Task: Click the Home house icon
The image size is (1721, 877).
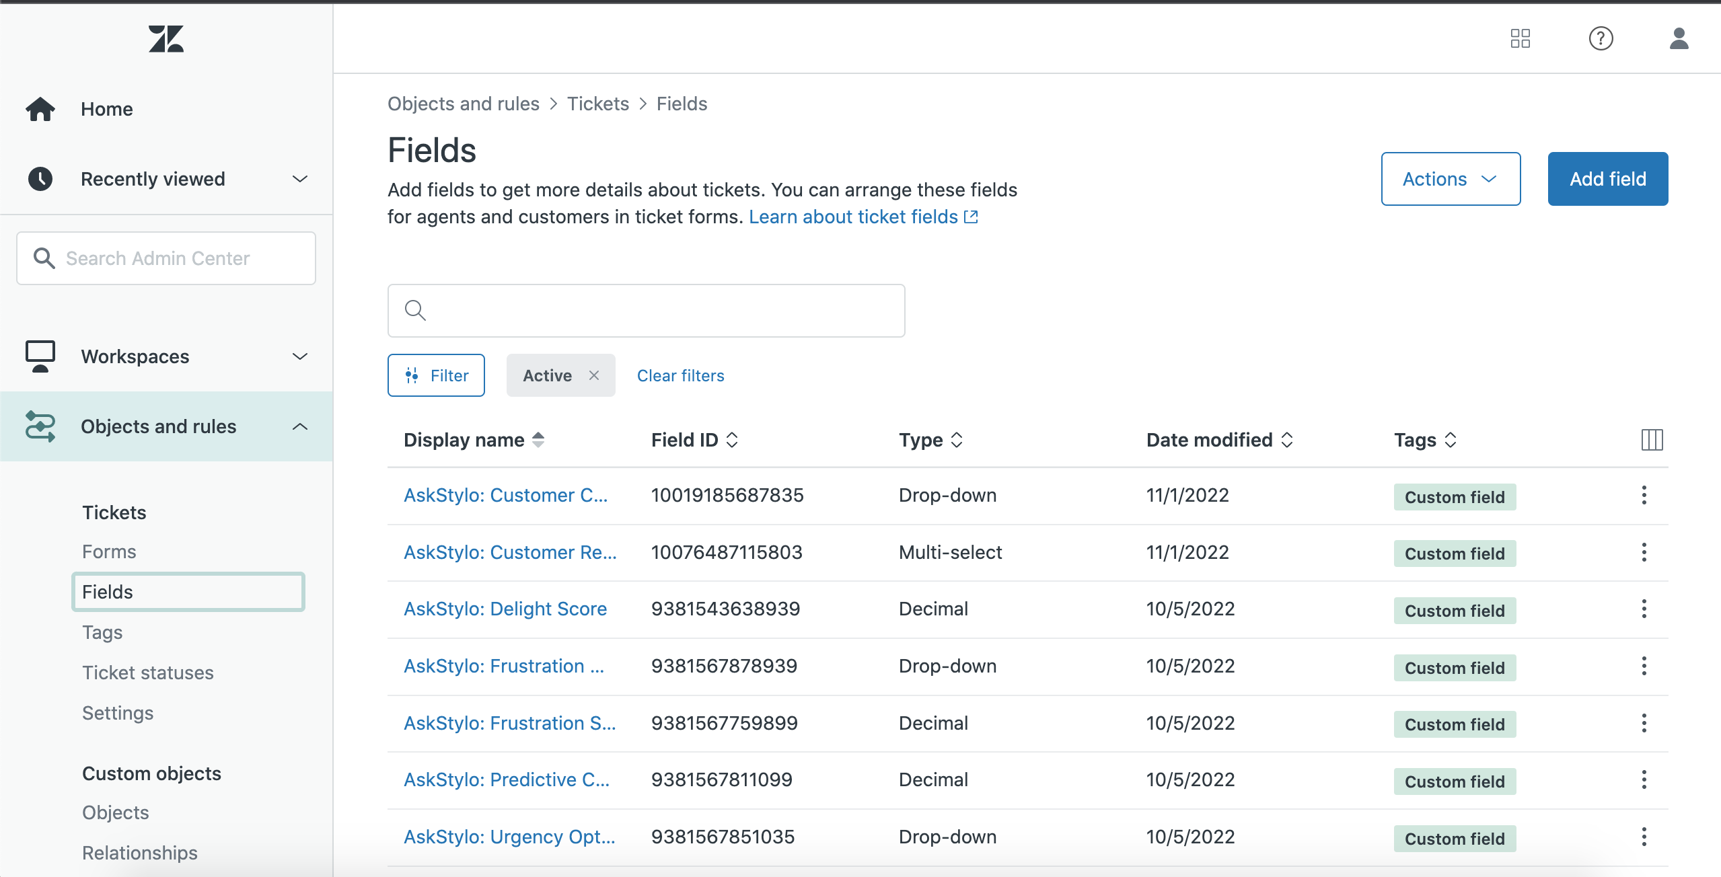Action: point(40,109)
